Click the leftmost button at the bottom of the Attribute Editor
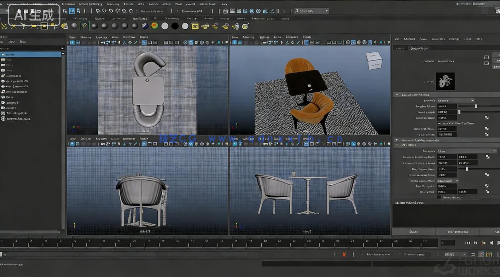Screen dimensions: 500x277 click(x=413, y=232)
